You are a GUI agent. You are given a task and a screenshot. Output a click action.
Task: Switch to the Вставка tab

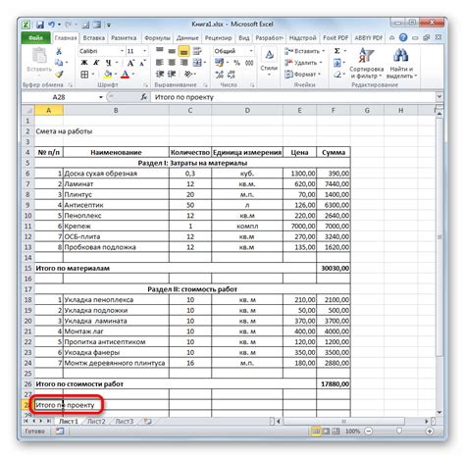[x=94, y=38]
